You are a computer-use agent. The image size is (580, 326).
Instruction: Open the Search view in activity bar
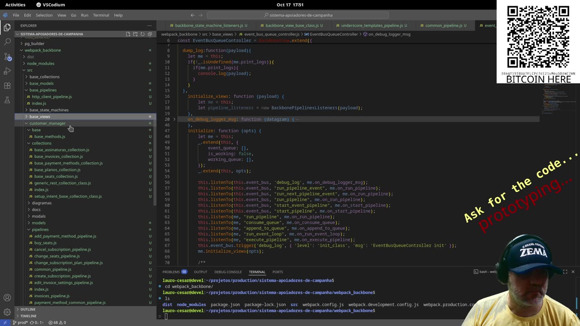pos(7,42)
